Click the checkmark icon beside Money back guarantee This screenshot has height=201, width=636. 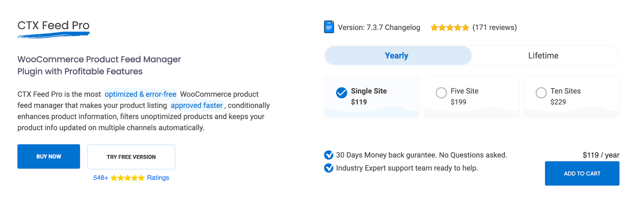(329, 155)
